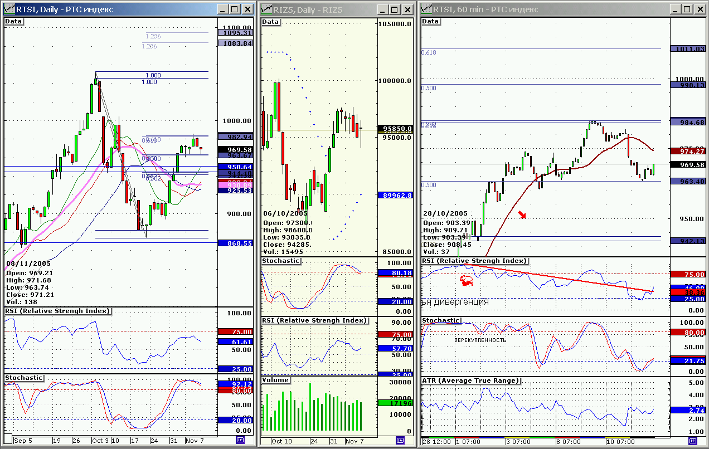Click the blue scroll icon in the RTSI Daily chart corner

pyautogui.click(x=240, y=440)
